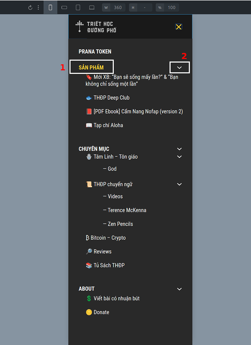The height and width of the screenshot is (345, 251).
Task: Click the hand icon next to Tâm Linh – Tôn giáo
Action: (x=89, y=157)
